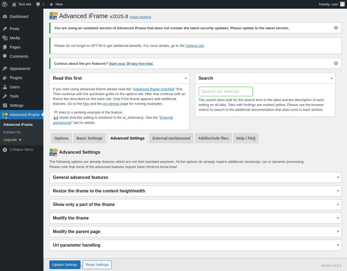Click the Version 6.8.2 footer text

pyautogui.click(x=331, y=266)
